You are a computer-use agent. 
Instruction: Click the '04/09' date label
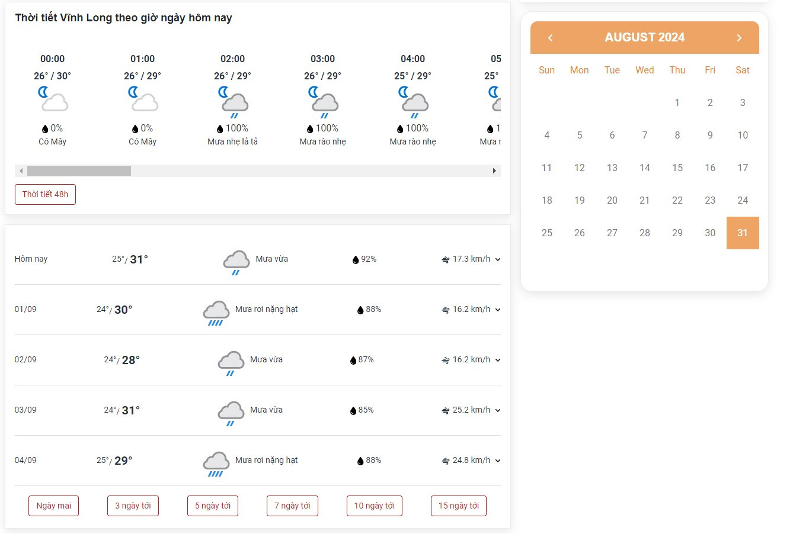tap(25, 460)
